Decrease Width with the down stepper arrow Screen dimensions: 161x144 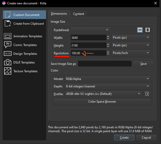(x=108, y=39)
